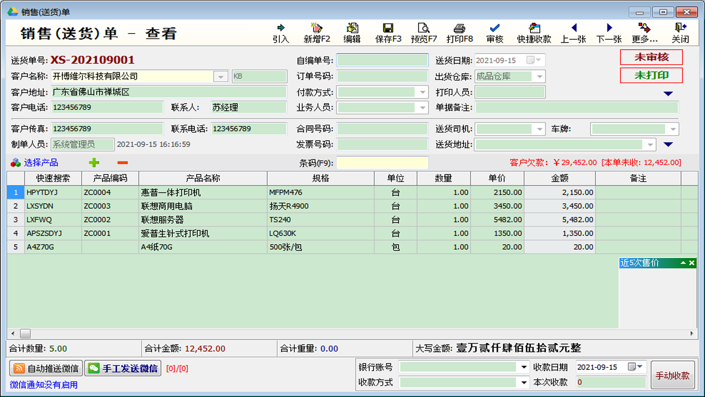Screen dimensions: 705x397
Task: Add a product row with the green plus icon
Action: click(x=94, y=163)
